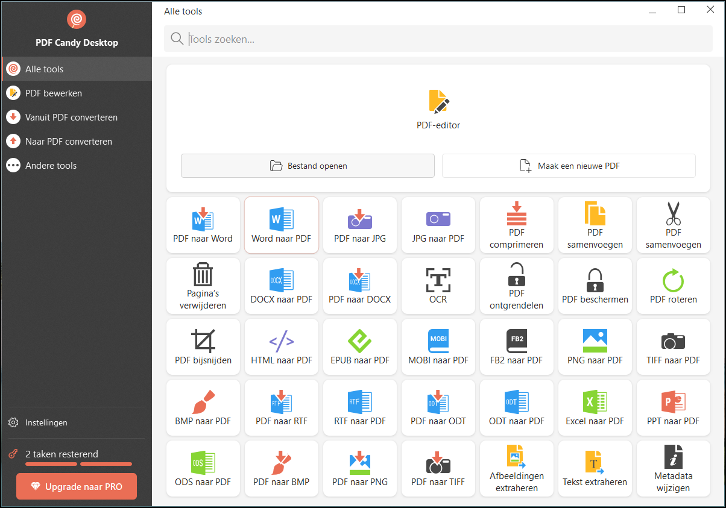Select the PDF ontgrendelen tool
726x508 pixels.
pos(517,286)
